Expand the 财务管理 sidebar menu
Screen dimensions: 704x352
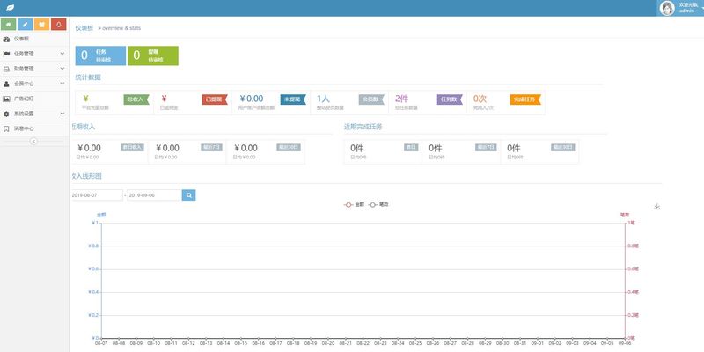[33, 69]
